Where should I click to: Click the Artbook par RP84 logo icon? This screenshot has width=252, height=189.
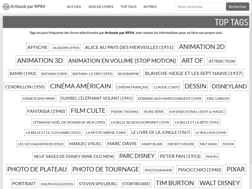[x=6, y=6]
